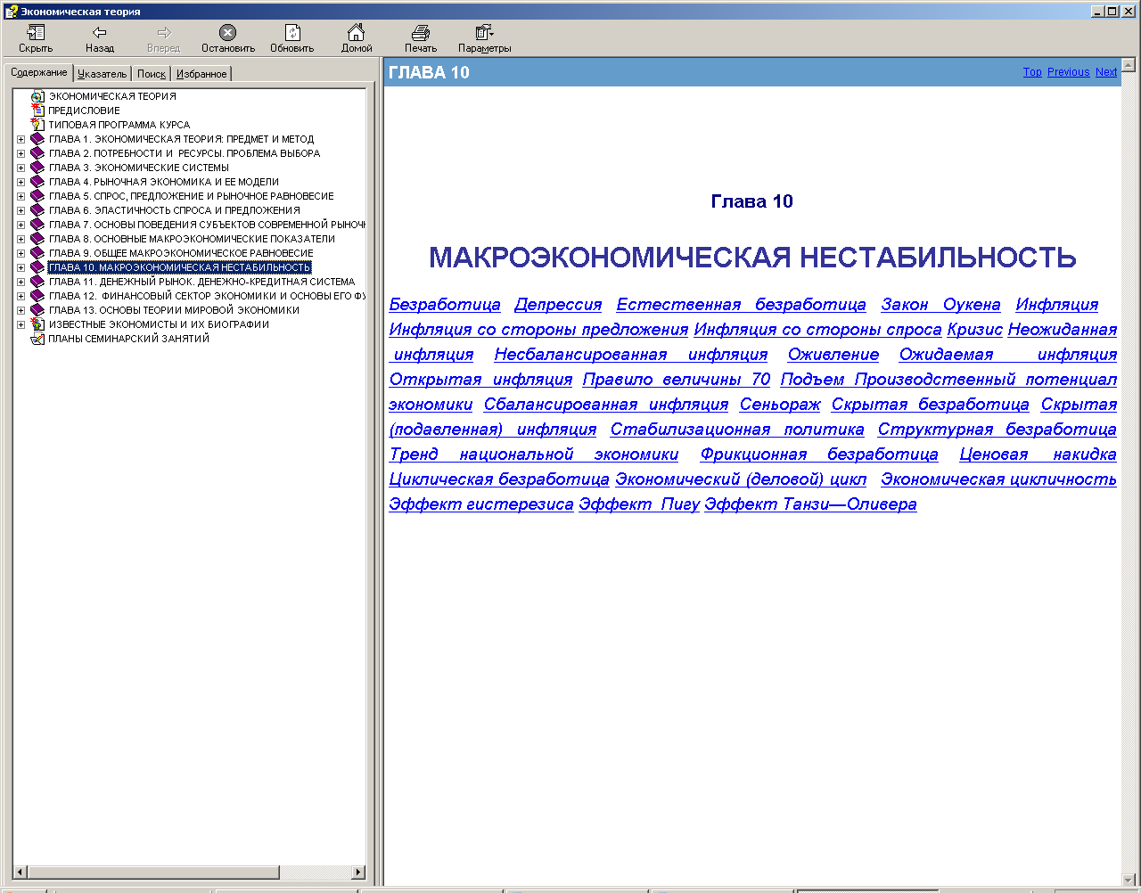Open the Избранное tab
Screen dimensions: 1141x893
201,74
